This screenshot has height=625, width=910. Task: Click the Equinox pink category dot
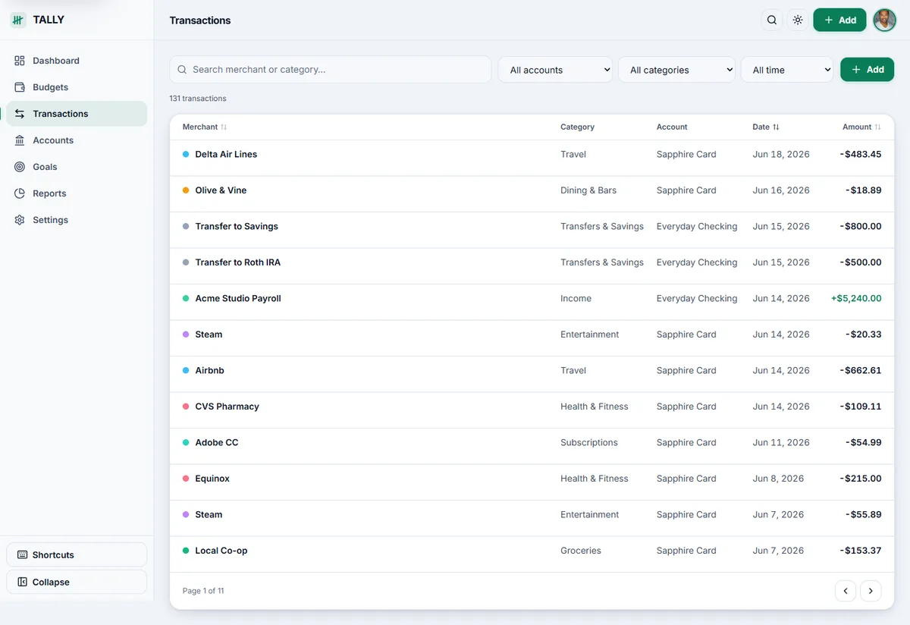click(186, 479)
